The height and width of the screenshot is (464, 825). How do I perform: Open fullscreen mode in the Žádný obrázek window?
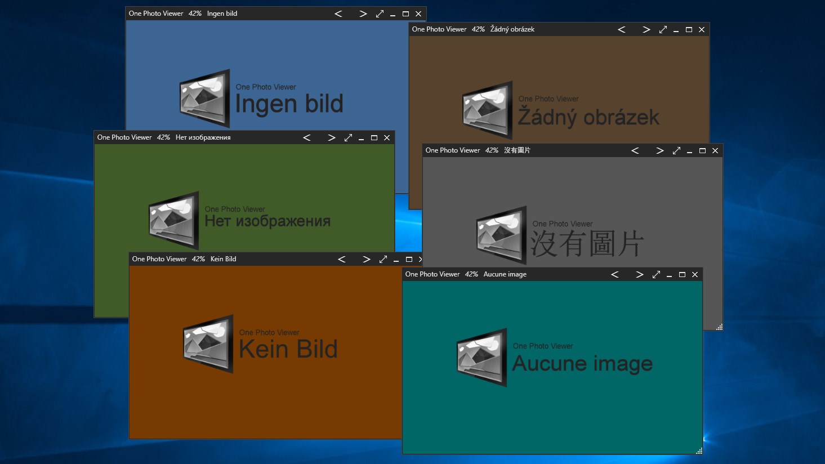(x=663, y=29)
